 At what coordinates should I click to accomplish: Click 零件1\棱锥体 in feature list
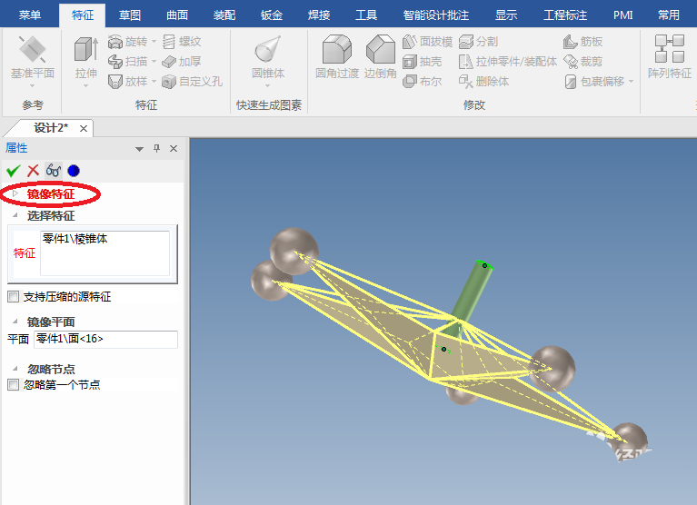[75, 239]
